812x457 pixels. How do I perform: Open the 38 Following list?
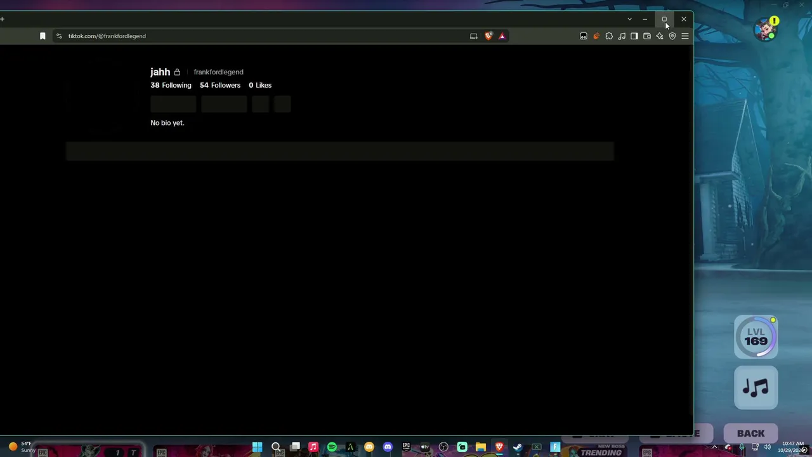pos(171,85)
